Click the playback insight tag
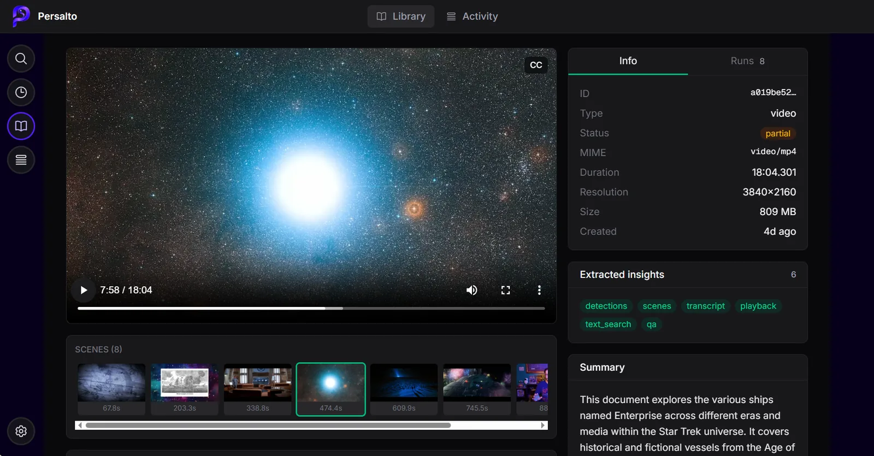This screenshot has width=874, height=456. 758,306
